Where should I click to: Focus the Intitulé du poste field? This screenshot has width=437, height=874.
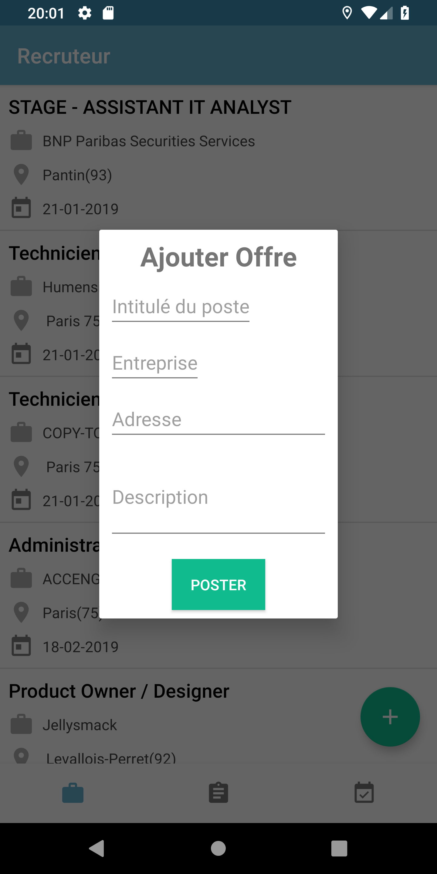[181, 307]
